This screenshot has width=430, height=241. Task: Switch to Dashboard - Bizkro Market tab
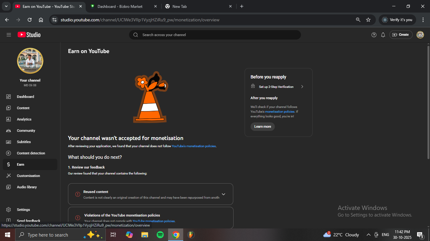point(120,6)
